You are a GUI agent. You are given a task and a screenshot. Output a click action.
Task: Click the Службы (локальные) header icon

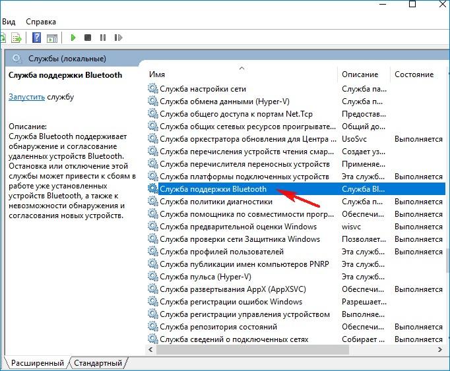pyautogui.click(x=16, y=59)
